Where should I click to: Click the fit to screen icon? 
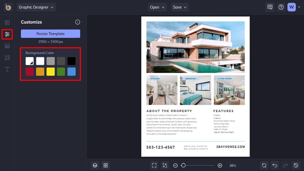tap(154, 165)
